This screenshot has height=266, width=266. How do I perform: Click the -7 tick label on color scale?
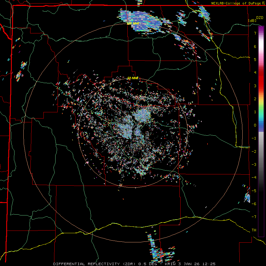click(254, 217)
